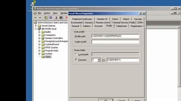Toggle the console tree pane icon
181x101 pixels.
51,18
